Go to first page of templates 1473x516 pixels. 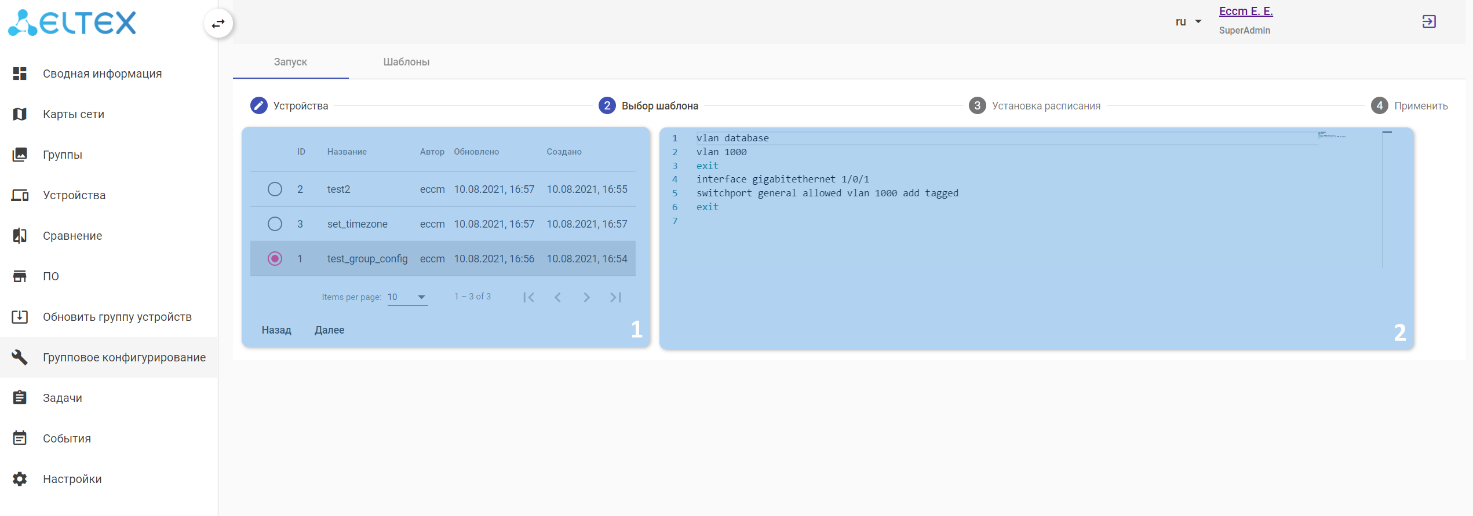point(528,297)
